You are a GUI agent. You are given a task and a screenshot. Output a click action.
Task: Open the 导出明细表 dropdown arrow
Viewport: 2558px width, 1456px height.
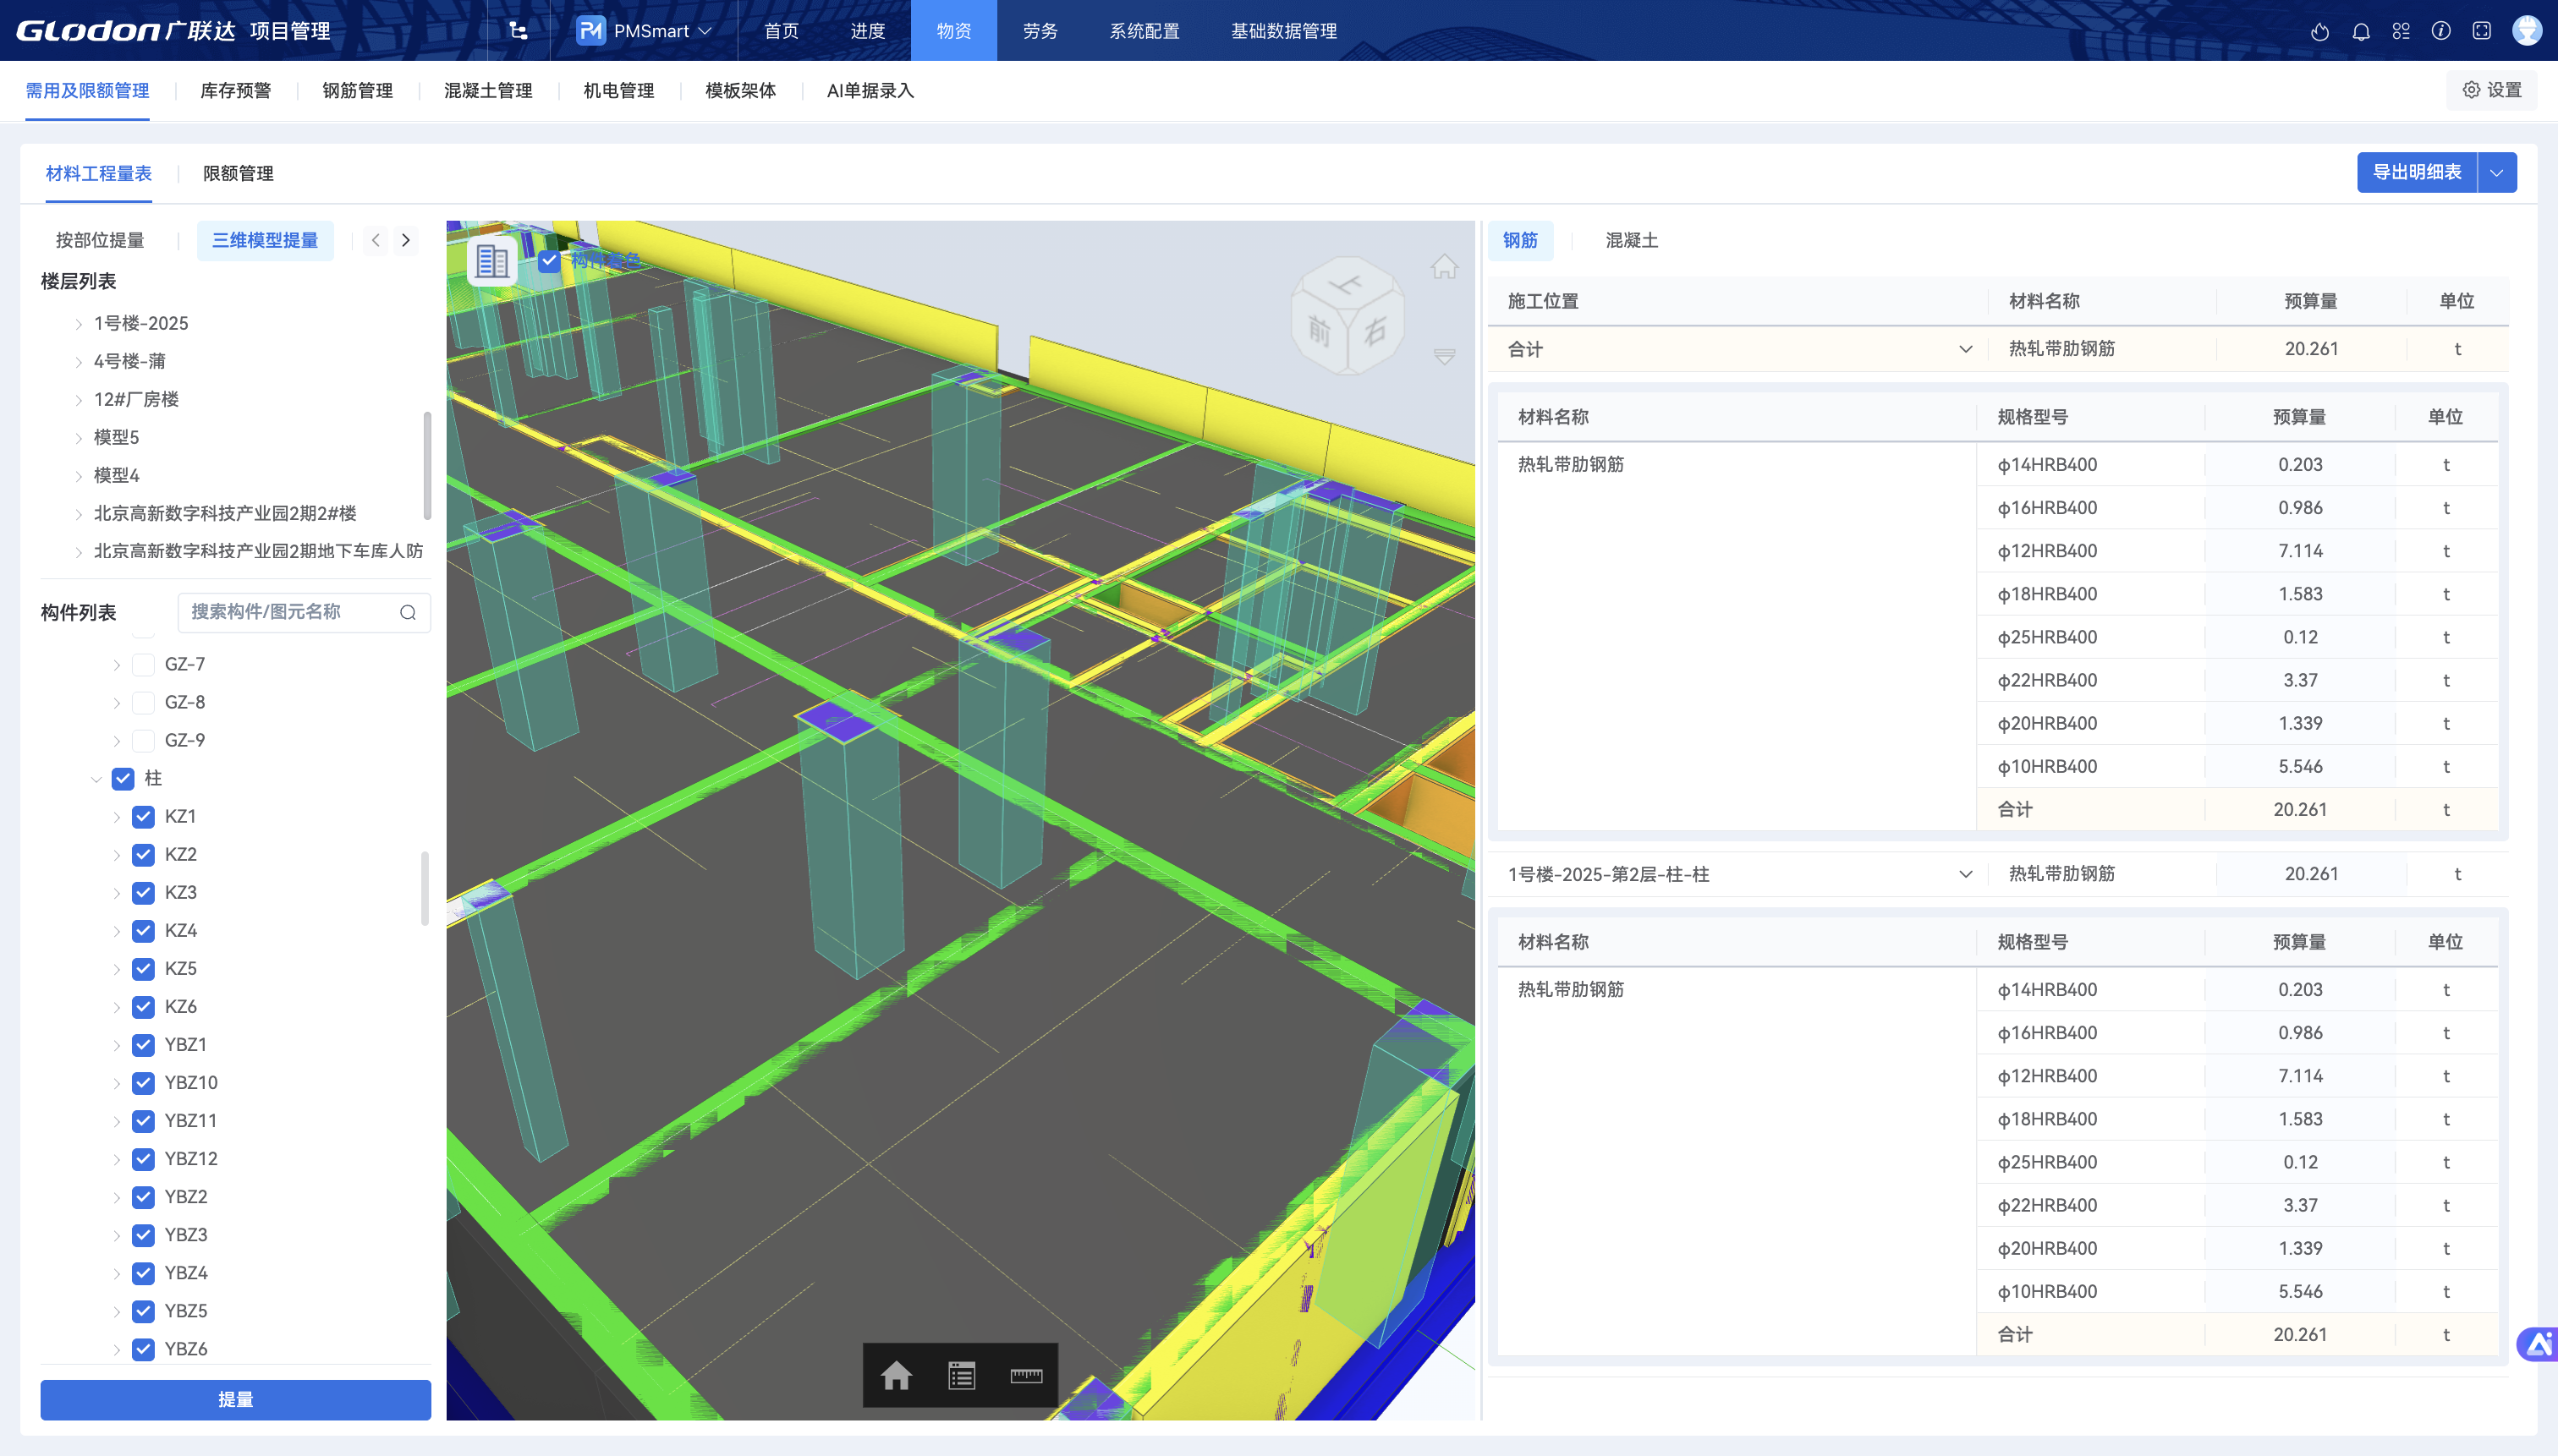coord(2496,173)
